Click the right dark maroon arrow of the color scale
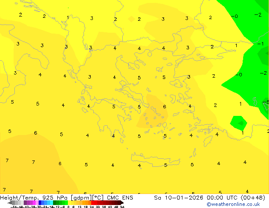The width and height of the screenshot is (269, 208). tap(122, 203)
